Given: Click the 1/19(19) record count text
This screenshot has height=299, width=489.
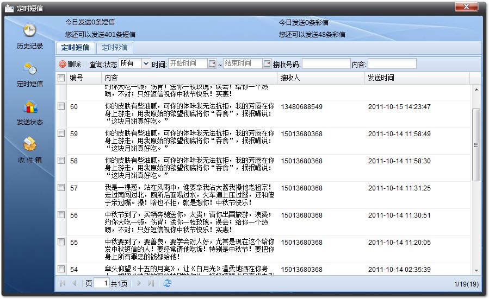Looking at the screenshot, I should coord(466,284).
